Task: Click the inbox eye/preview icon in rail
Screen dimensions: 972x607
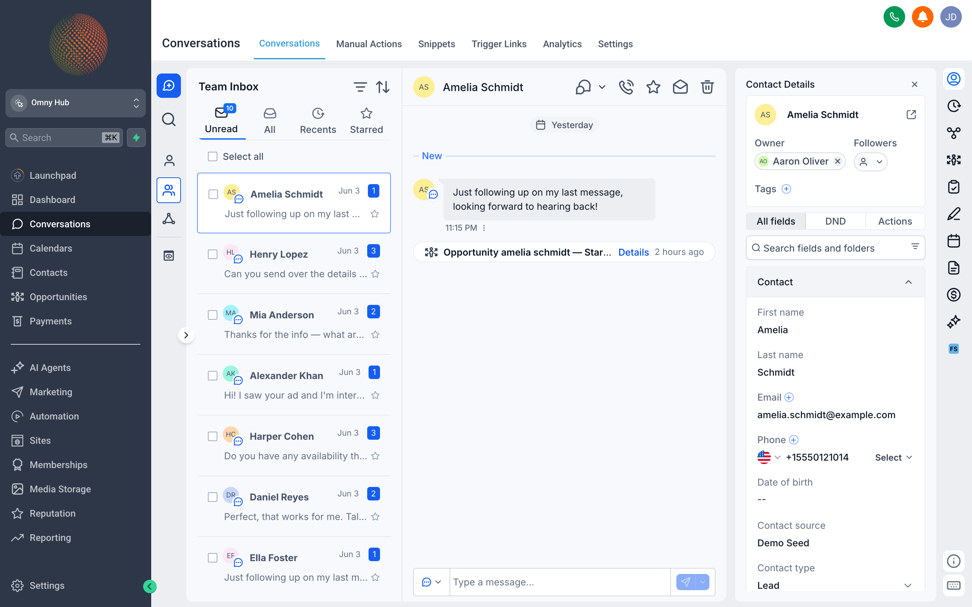Action: point(169,256)
